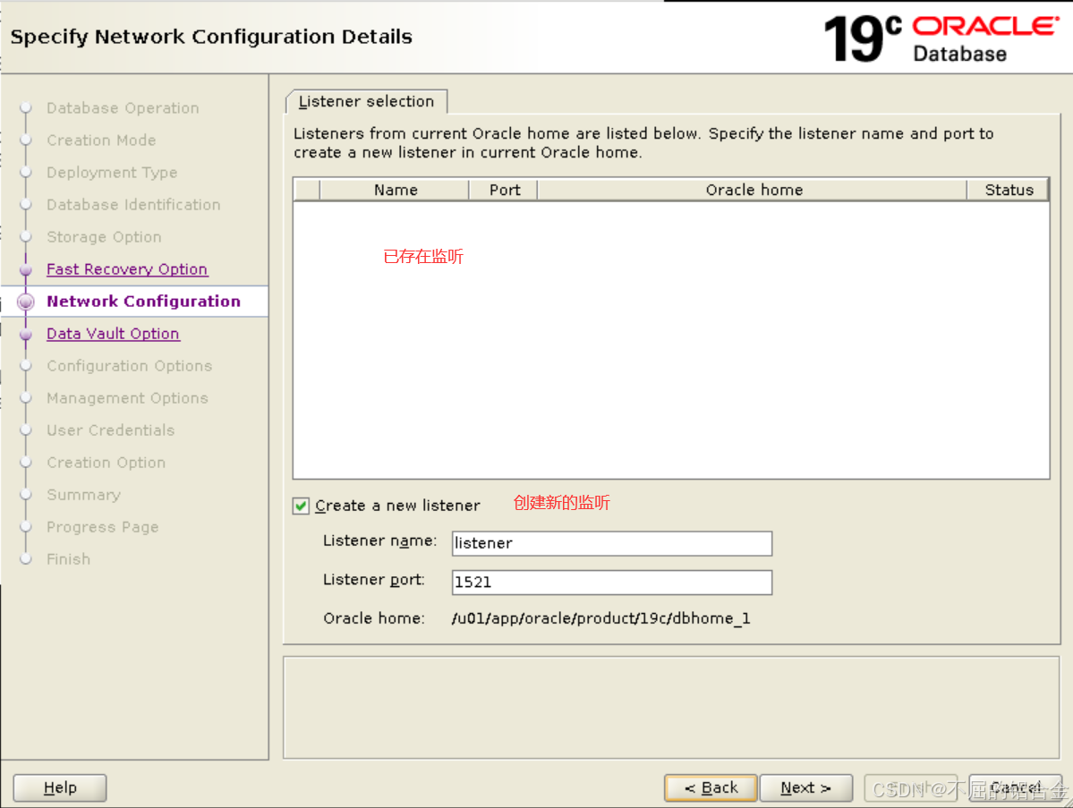The image size is (1073, 808).
Task: Open the Help button
Action: 60,788
